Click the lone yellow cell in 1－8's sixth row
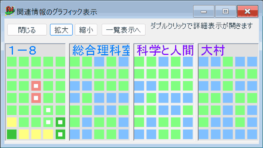 [x=12, y=122]
